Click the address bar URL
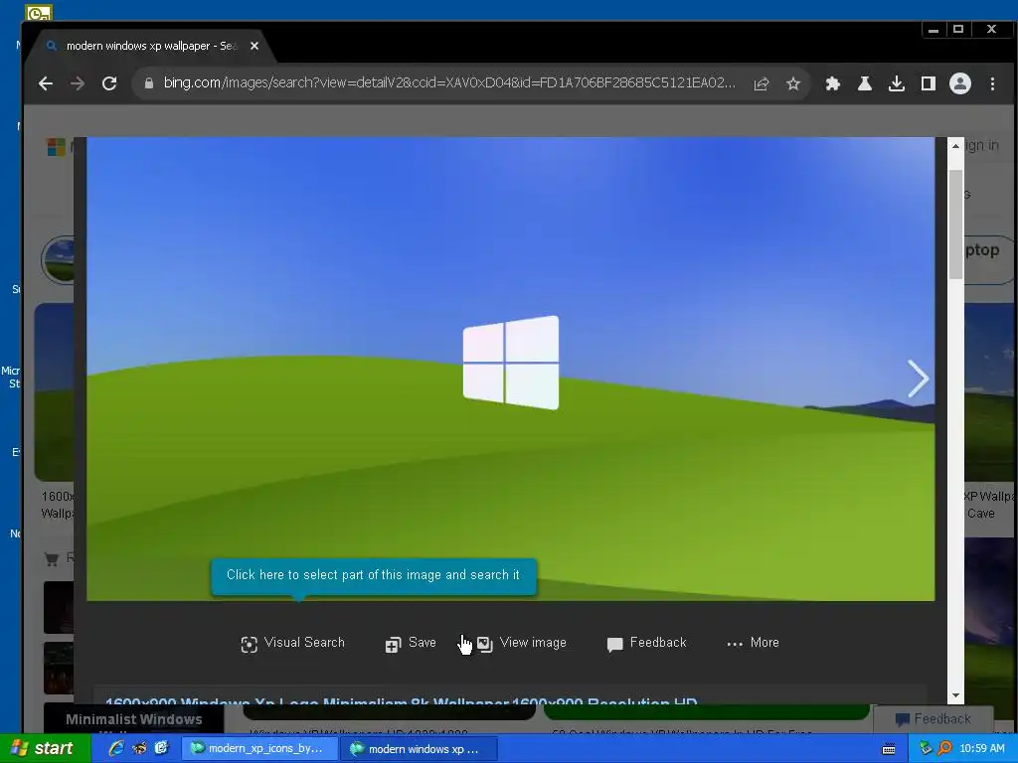Viewport: 1018px width, 763px height. pos(449,83)
